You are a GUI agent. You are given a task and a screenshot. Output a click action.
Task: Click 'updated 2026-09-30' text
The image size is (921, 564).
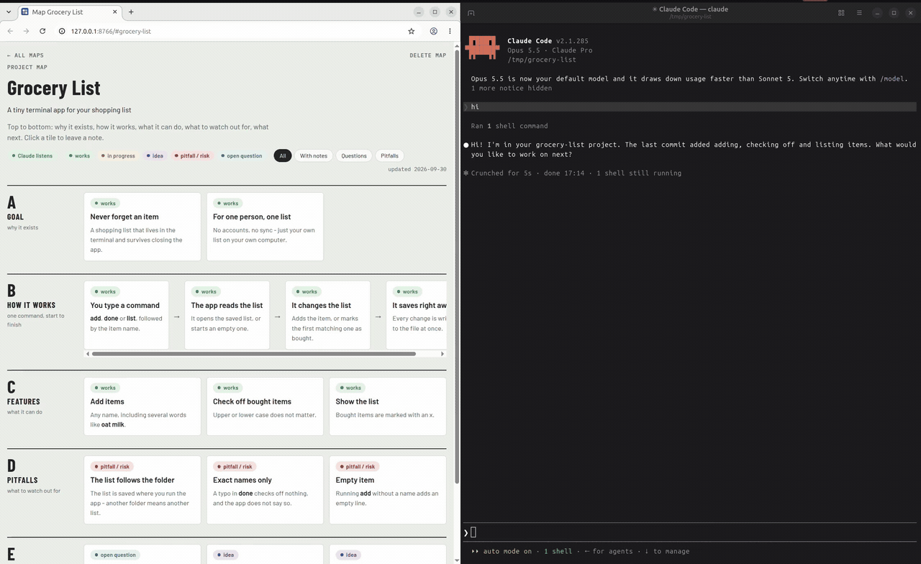point(417,169)
